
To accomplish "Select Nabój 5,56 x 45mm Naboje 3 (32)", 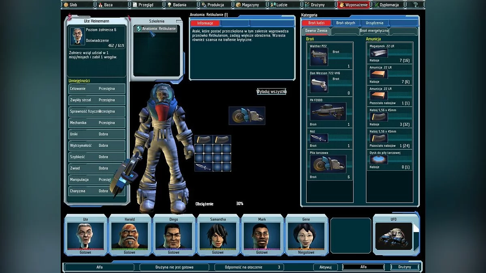I will pos(379,117).
